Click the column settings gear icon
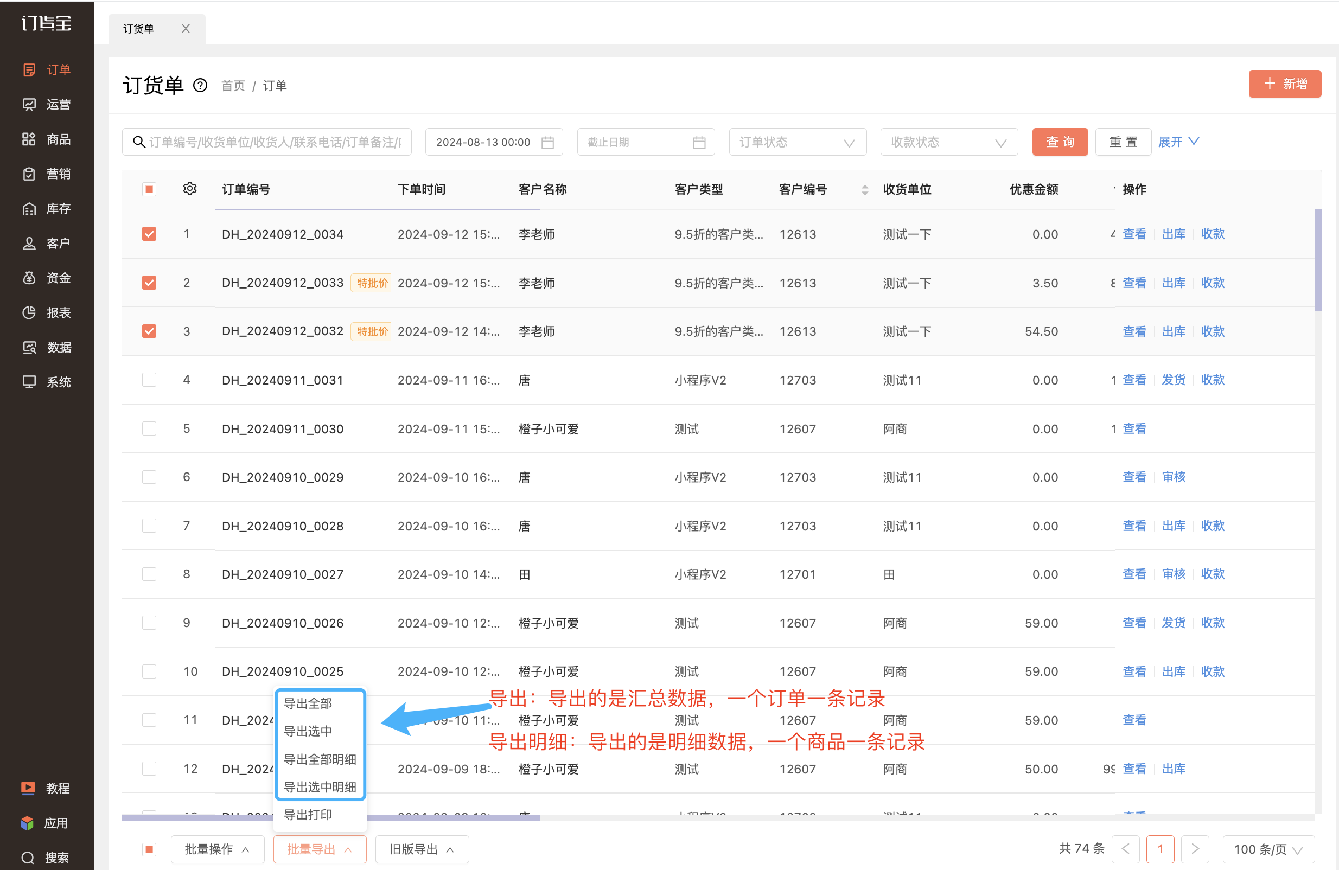1339x870 pixels. click(189, 189)
